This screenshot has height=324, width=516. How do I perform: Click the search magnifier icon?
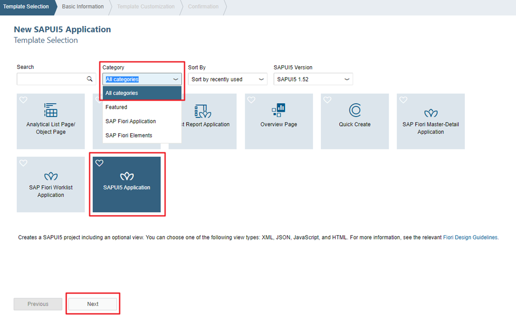click(90, 79)
